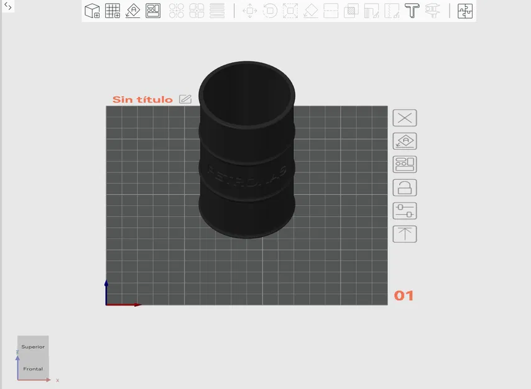Arrange objects on plate 01
This screenshot has width=531, height=389.
405,164
